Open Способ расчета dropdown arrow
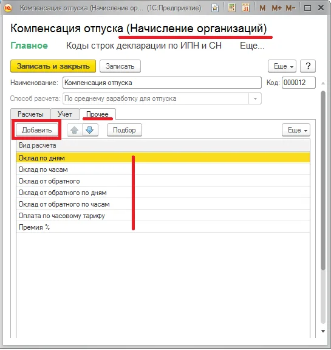The height and width of the screenshot is (350, 331). tap(255, 98)
